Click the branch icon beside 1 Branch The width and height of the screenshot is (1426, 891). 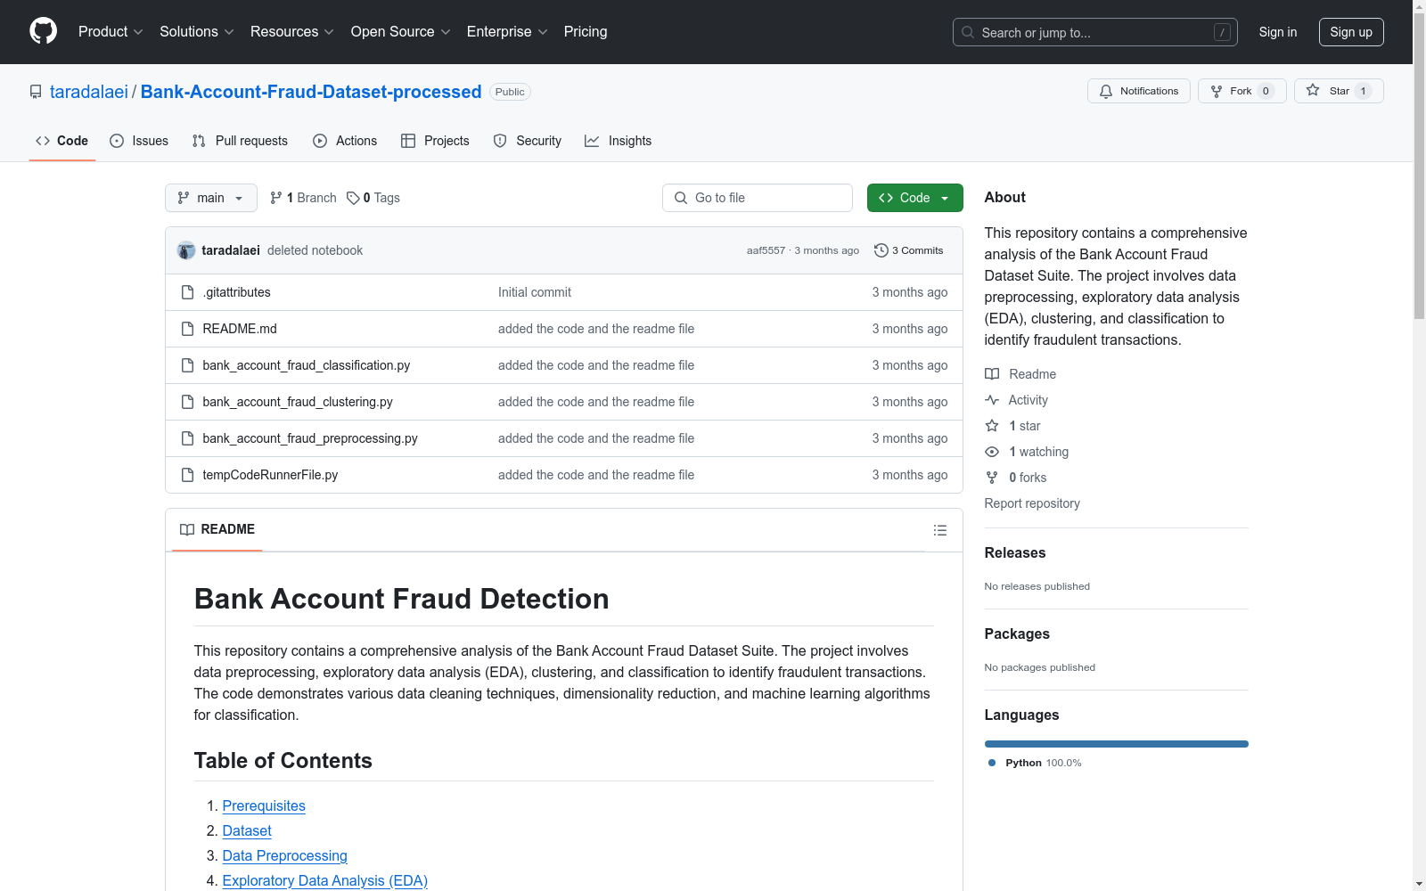tap(276, 198)
